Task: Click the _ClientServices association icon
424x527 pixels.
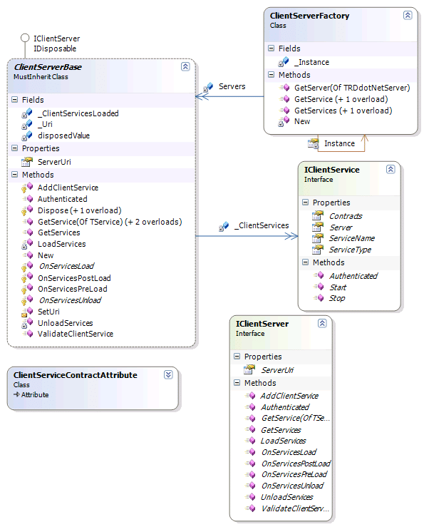Action: (x=224, y=227)
